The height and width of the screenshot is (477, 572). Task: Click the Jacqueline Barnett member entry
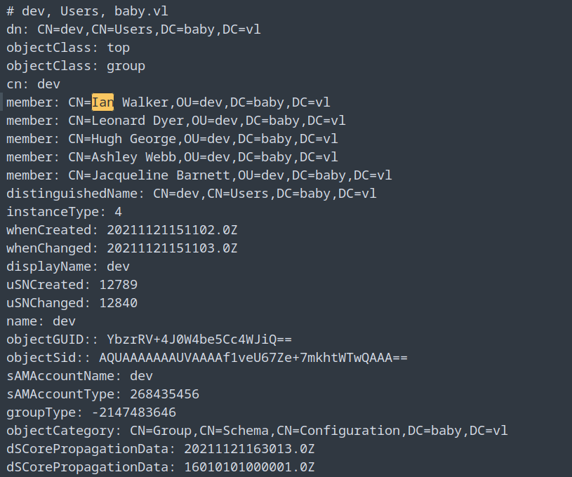tap(199, 175)
